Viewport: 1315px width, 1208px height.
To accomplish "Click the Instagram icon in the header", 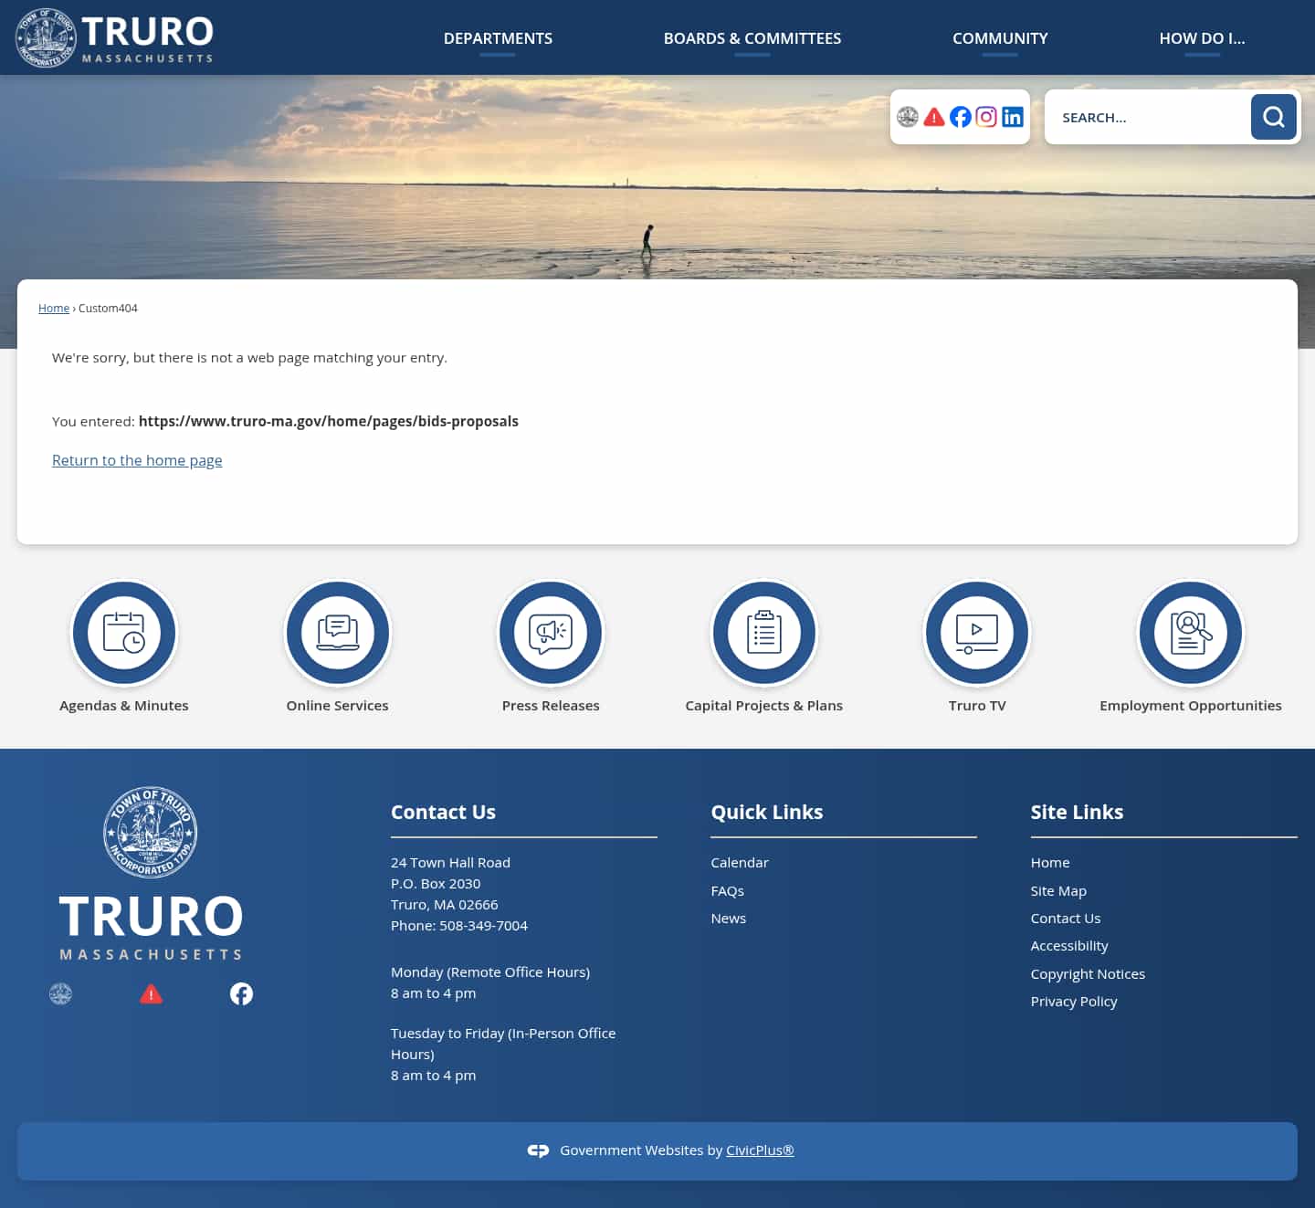I will tap(986, 117).
